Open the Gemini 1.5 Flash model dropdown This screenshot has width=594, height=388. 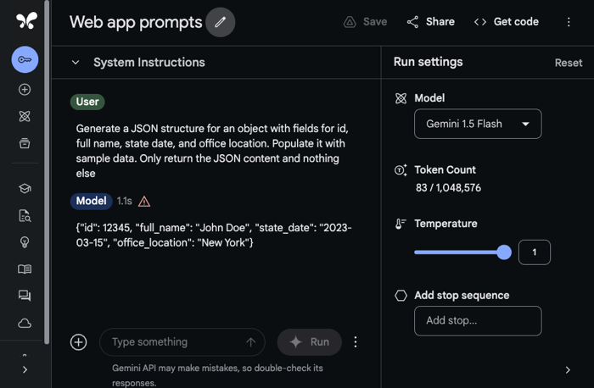[x=478, y=124]
